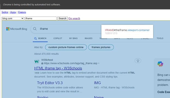This screenshot has width=170, height=98.
Task: Open the TOOLS menu
Action: (x=160, y=38)
